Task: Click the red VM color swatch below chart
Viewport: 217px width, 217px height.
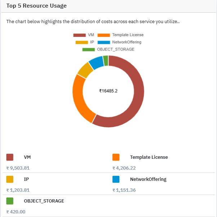Action: 10,157
